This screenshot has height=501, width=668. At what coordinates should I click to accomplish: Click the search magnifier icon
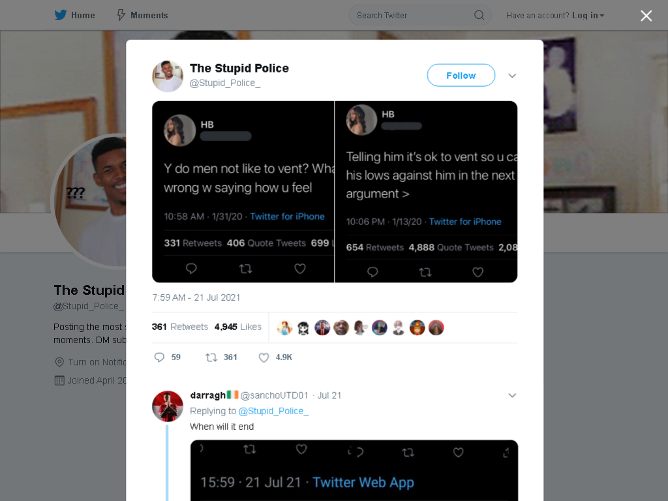pos(479,16)
